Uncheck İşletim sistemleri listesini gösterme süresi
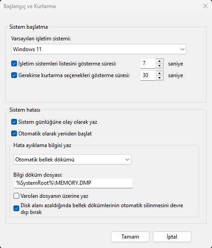Viewport: 212px width, 248px height. click(14, 64)
